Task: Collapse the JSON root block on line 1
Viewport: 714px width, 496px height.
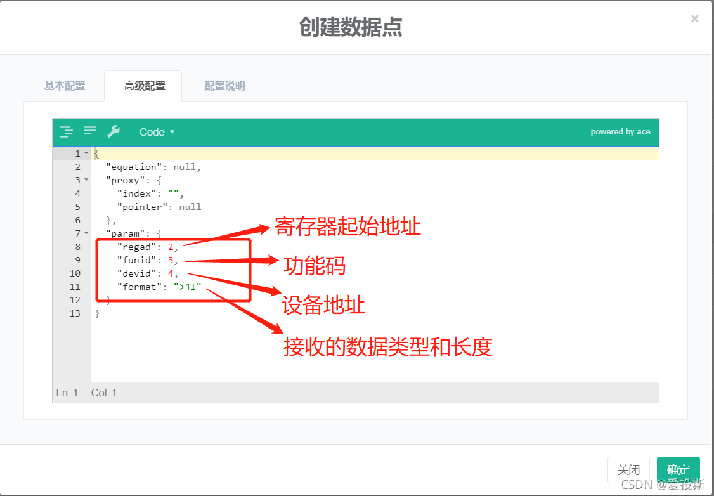Action: pyautogui.click(x=87, y=153)
